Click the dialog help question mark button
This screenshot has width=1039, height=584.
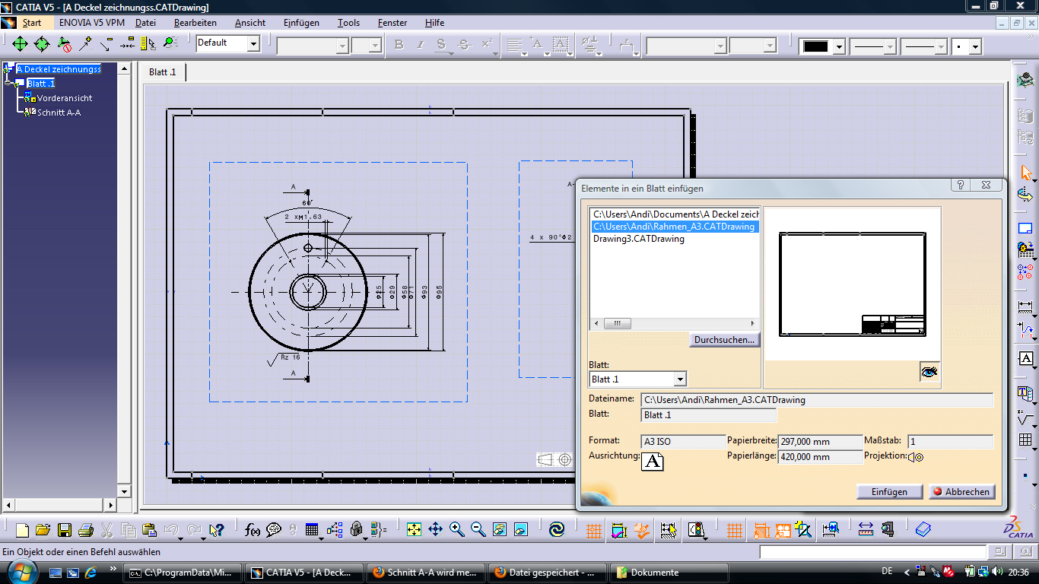961,185
